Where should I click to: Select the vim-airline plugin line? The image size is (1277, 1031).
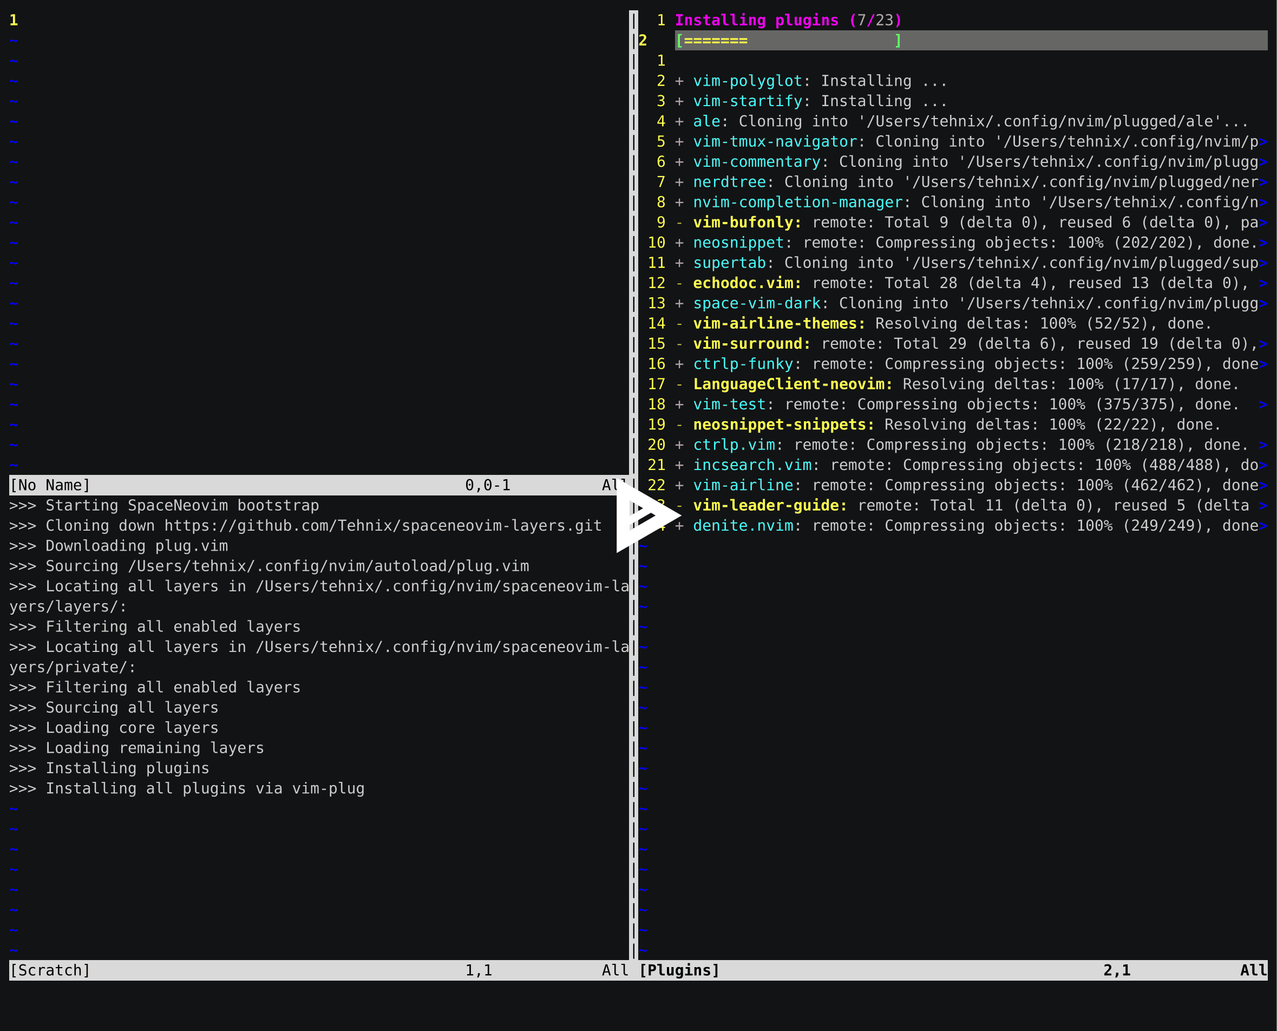[x=971, y=485]
